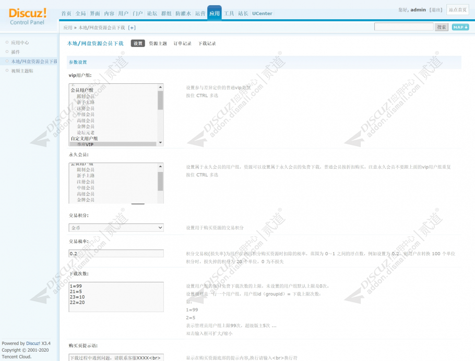Focus the 交易税率 input field
475x361 pixels.
[116, 253]
